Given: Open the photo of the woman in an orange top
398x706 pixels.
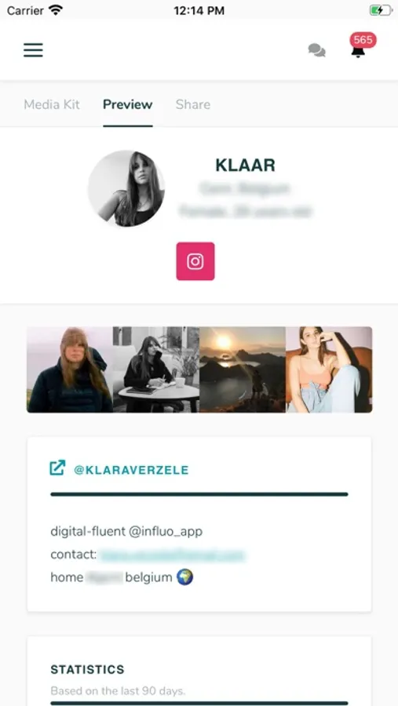Looking at the screenshot, I should click(x=329, y=369).
